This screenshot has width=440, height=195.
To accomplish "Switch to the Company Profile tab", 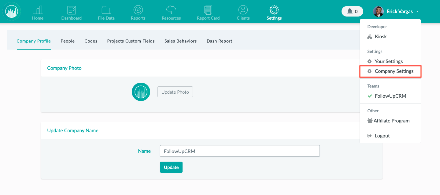I will [x=34, y=41].
